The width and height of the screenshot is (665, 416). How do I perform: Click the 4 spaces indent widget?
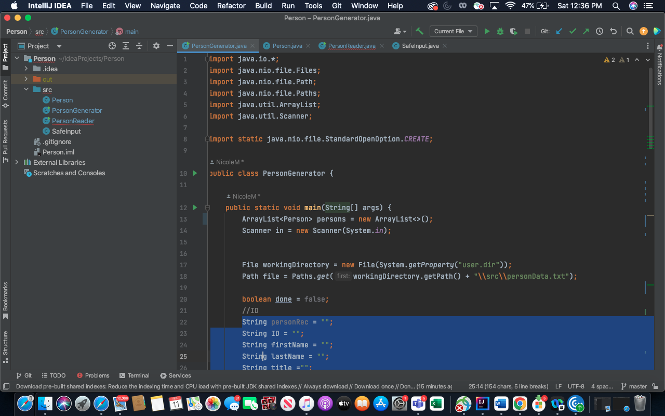602,386
